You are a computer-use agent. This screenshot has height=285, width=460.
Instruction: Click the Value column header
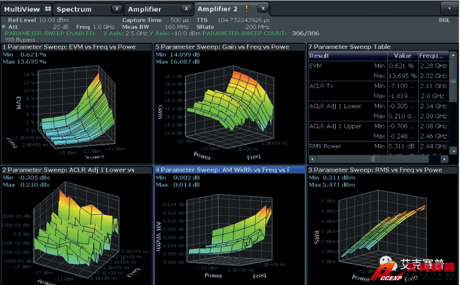click(402, 56)
